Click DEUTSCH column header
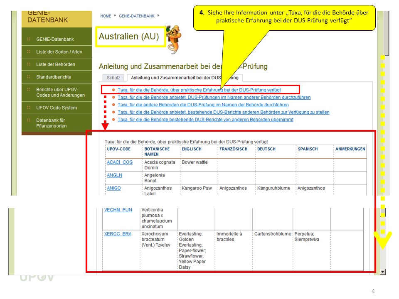Screen dimensions: 399x299 266,149
